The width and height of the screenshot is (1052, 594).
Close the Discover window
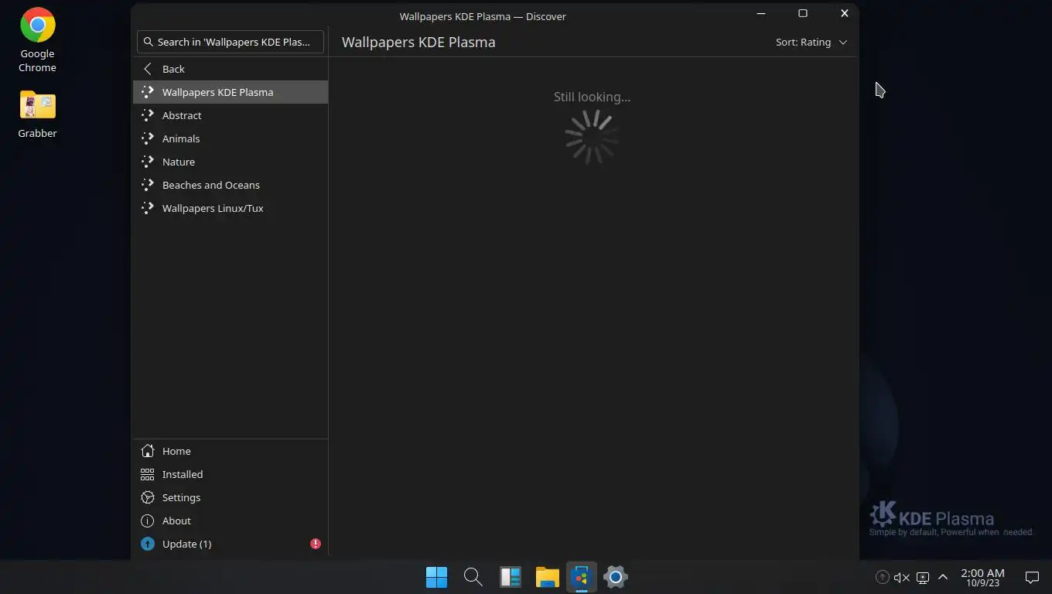[845, 14]
